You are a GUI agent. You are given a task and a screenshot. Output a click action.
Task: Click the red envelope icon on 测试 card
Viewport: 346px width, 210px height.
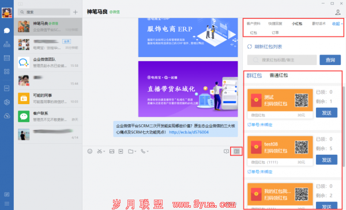[x=256, y=100]
